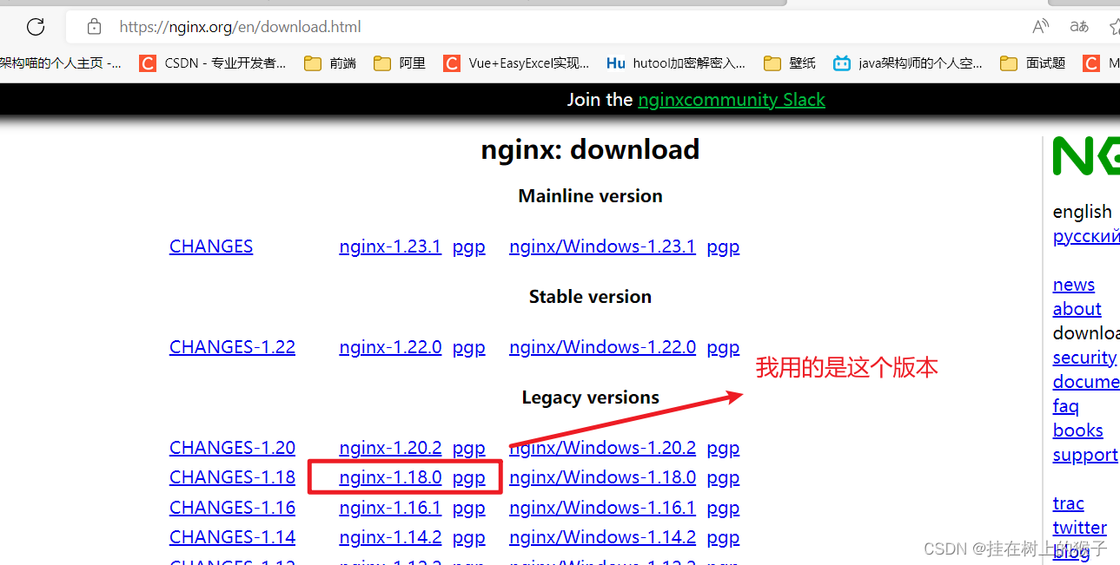This screenshot has height=565, width=1120.
Task: Open the CHANGES-1.18 link
Action: pyautogui.click(x=232, y=477)
